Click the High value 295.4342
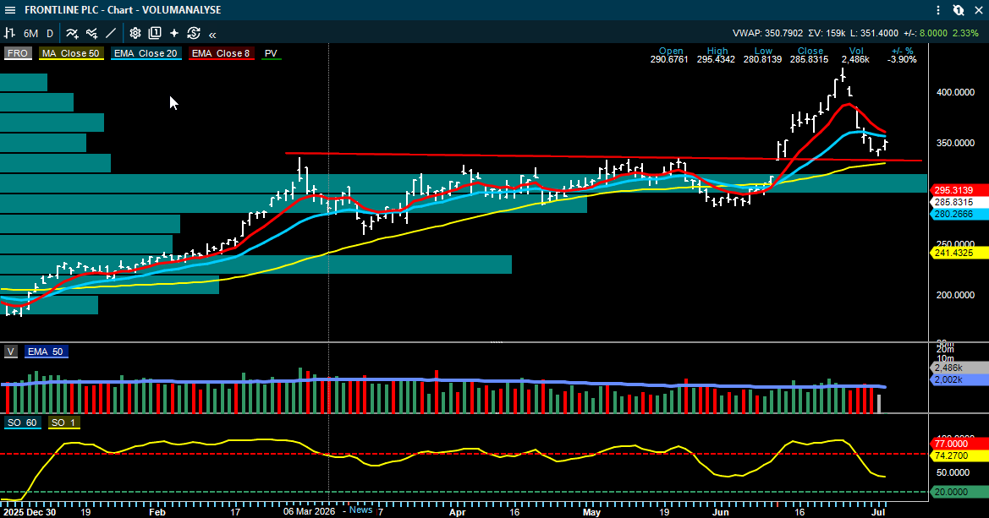The height and width of the screenshot is (518, 989). (716, 60)
